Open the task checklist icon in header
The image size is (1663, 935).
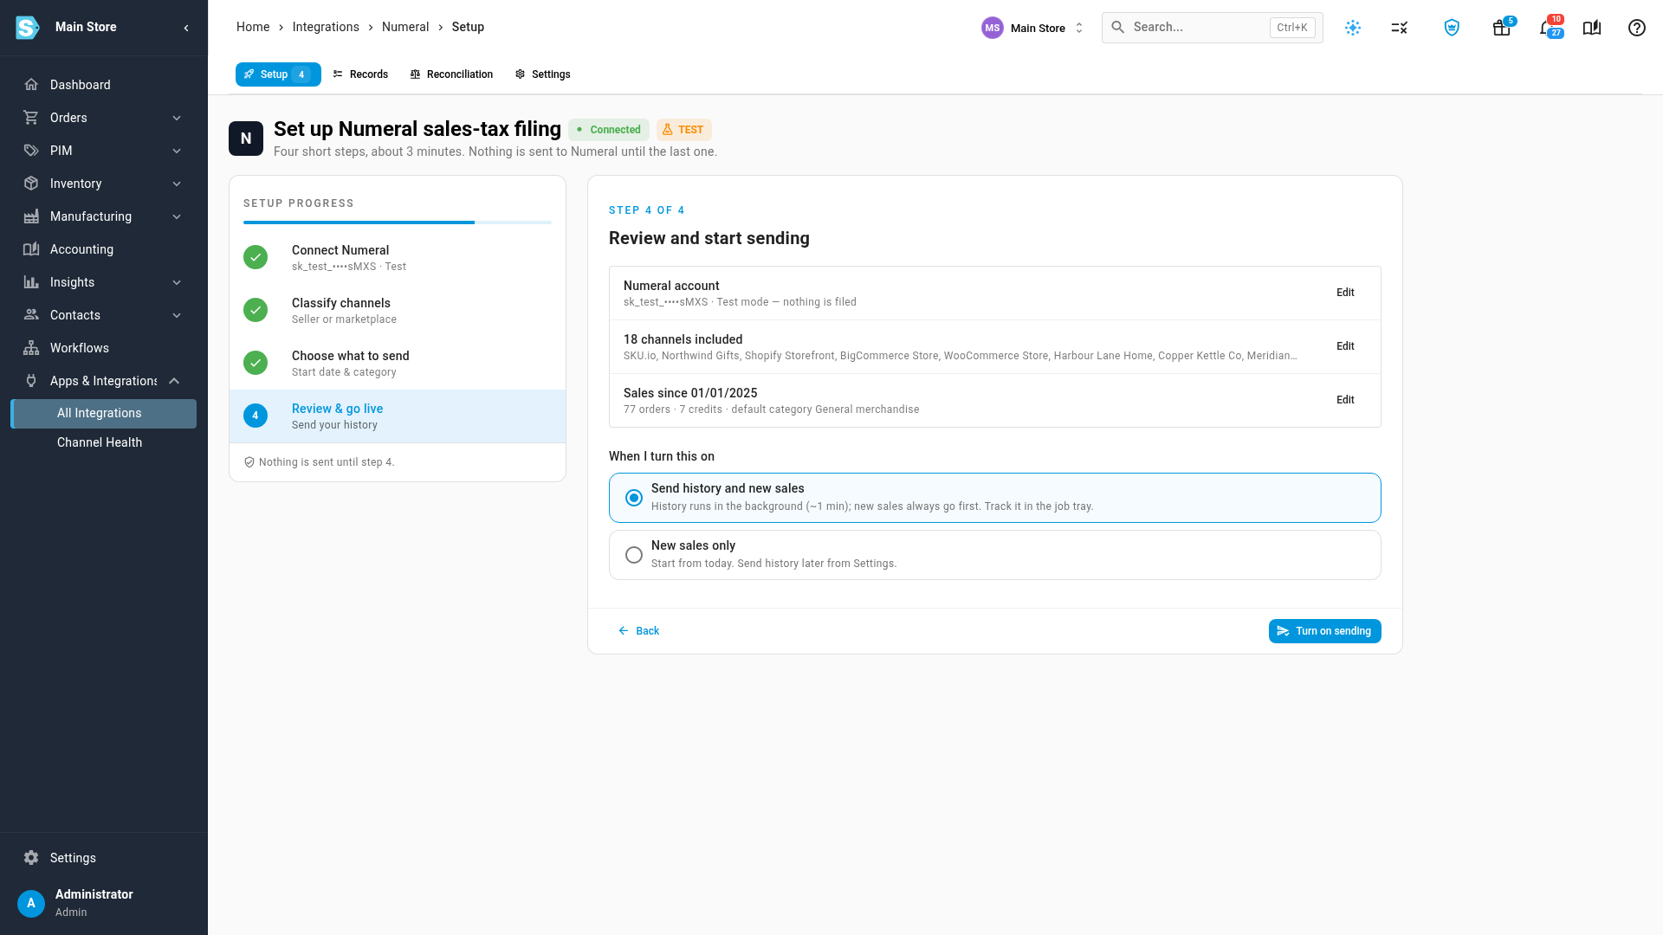click(x=1400, y=28)
